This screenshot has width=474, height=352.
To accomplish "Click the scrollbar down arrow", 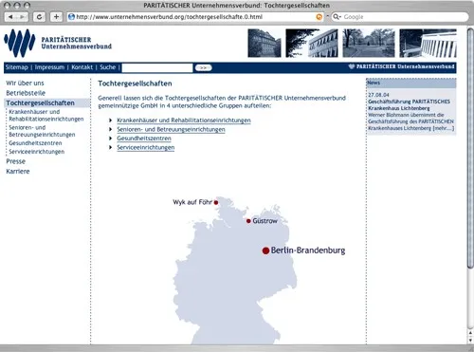I will tap(470, 341).
